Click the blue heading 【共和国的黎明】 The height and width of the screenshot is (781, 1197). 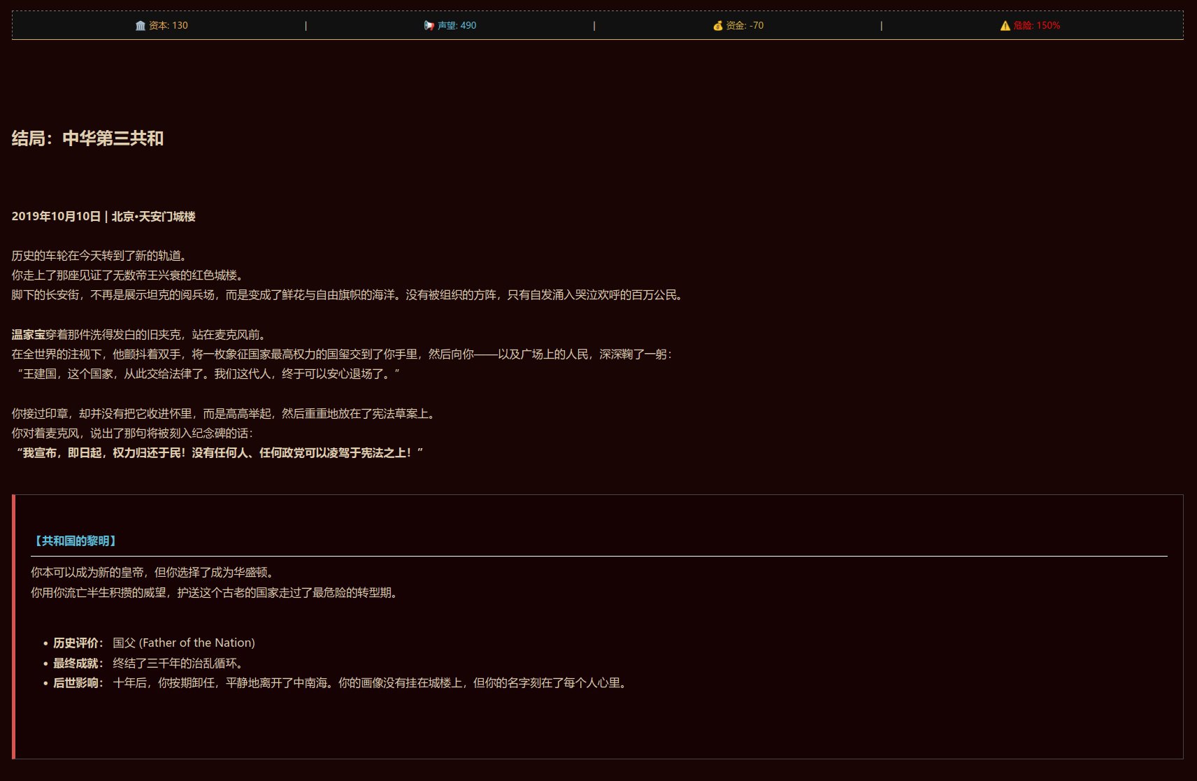(75, 541)
